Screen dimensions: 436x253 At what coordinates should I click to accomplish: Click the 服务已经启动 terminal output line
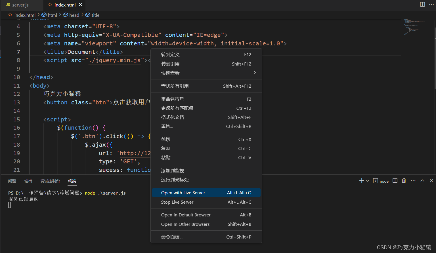coord(23,199)
